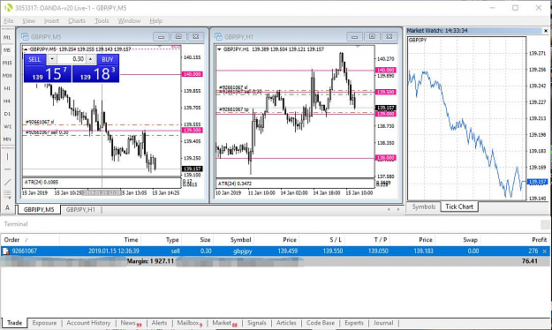Switch chart to MN timeframe

[7, 139]
